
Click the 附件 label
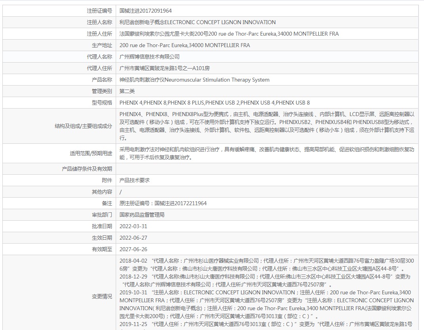coord(107,180)
